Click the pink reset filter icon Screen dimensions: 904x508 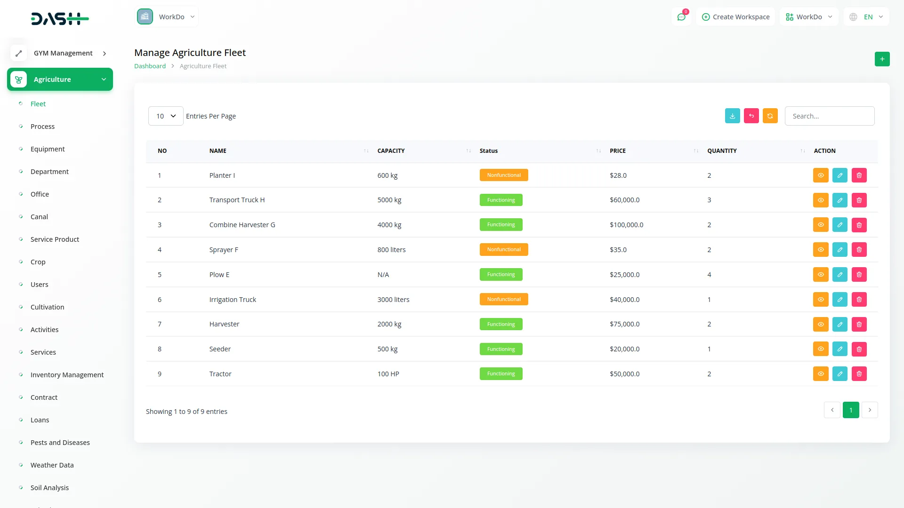(751, 116)
